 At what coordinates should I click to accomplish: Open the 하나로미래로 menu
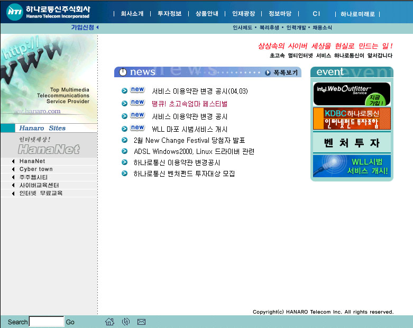[x=357, y=14]
